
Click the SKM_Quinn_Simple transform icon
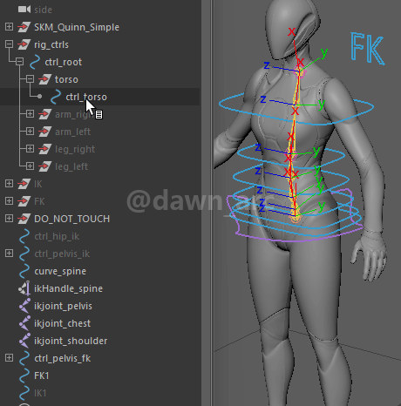[x=24, y=27]
